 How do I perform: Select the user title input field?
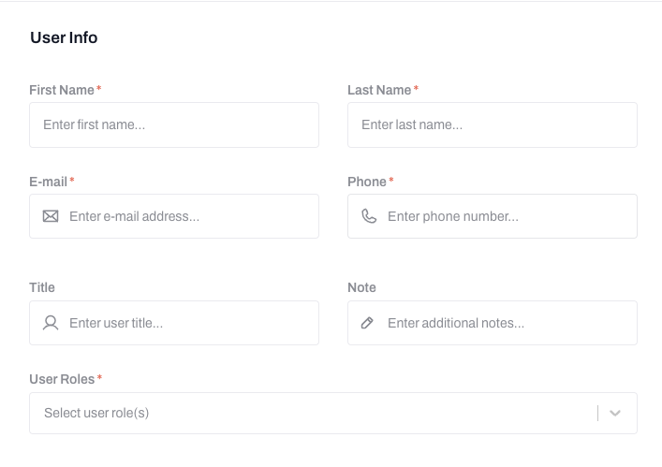pos(187,323)
